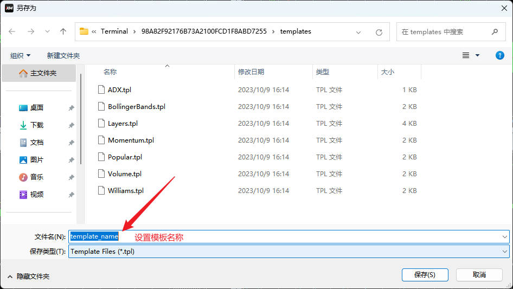Sort by the 名称 column header
513x289 pixels.
point(110,72)
